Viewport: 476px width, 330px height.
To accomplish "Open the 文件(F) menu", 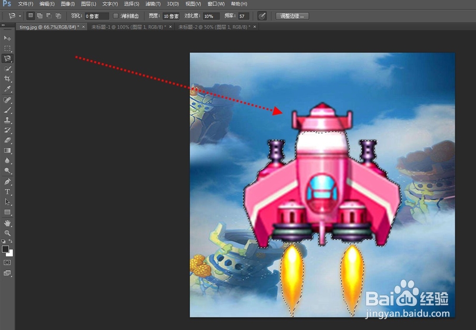I will (26, 4).
